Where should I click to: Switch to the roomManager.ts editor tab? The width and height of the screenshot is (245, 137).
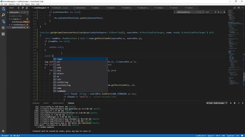point(40,8)
